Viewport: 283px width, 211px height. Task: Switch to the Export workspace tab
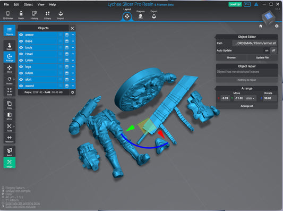(x=154, y=14)
